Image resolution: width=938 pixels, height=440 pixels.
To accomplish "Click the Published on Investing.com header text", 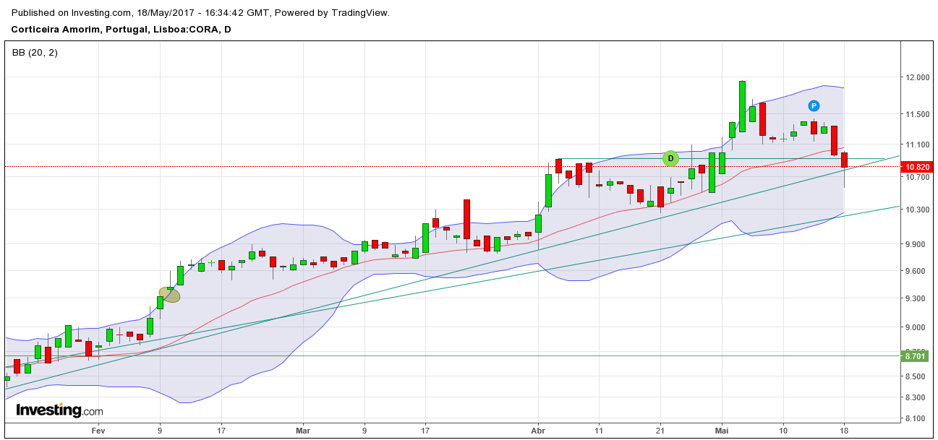I will 200,13.
